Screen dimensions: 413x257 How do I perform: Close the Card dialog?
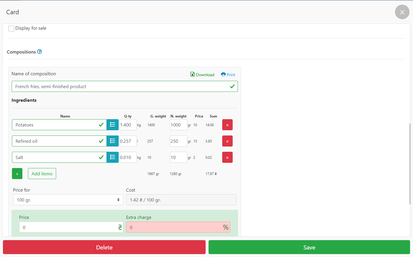point(402,12)
